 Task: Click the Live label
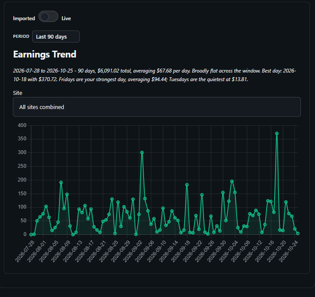click(x=66, y=18)
